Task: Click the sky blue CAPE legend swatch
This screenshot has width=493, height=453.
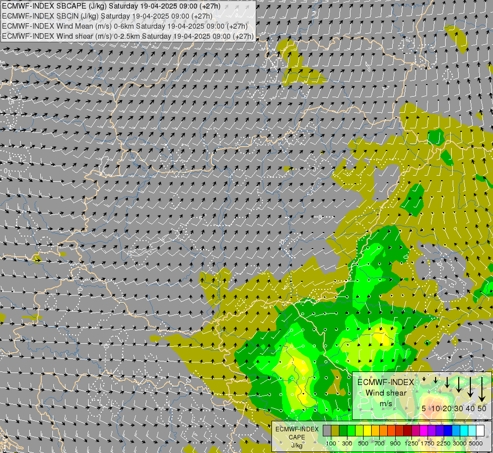Action: coord(456,431)
